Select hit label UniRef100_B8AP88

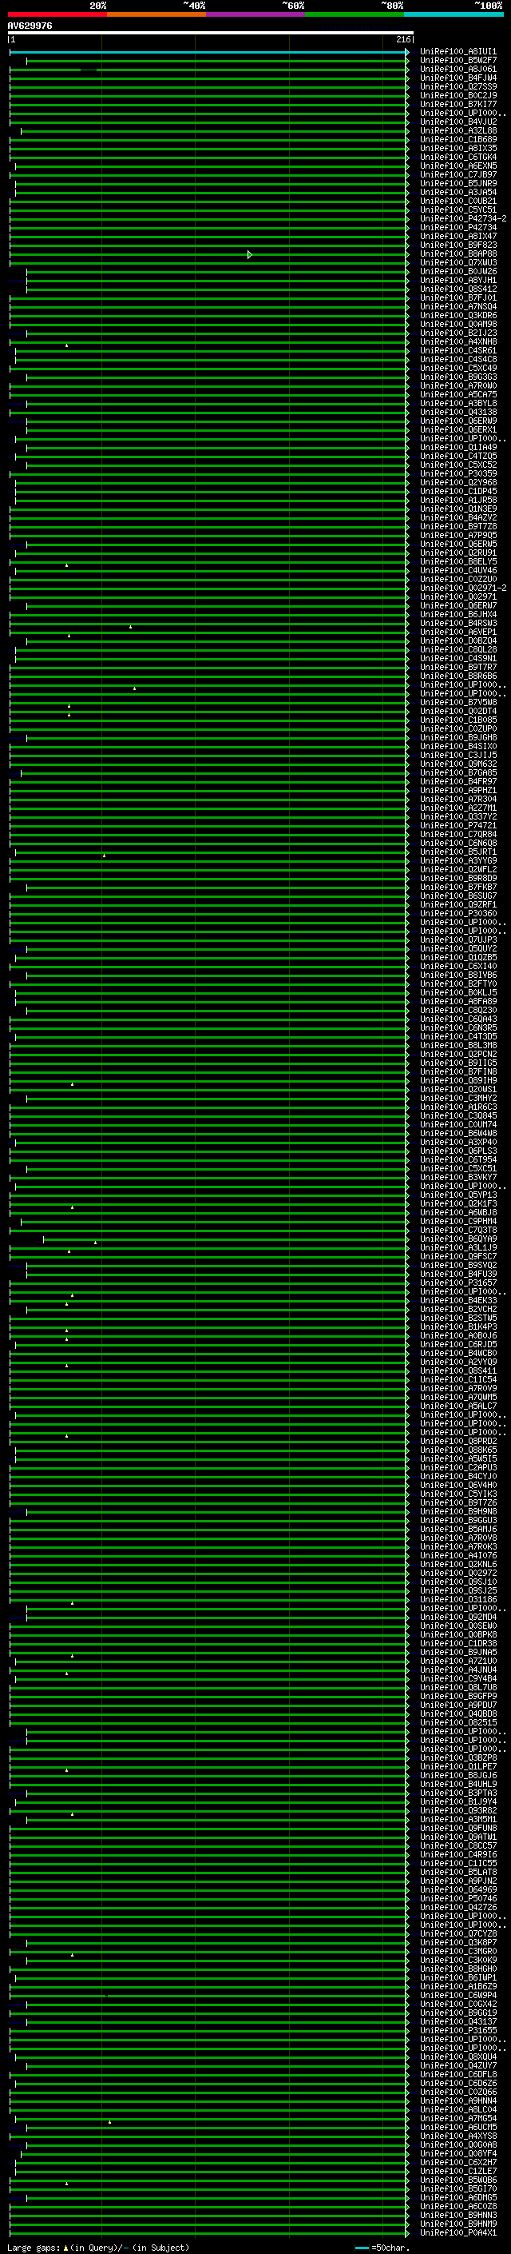[458, 253]
